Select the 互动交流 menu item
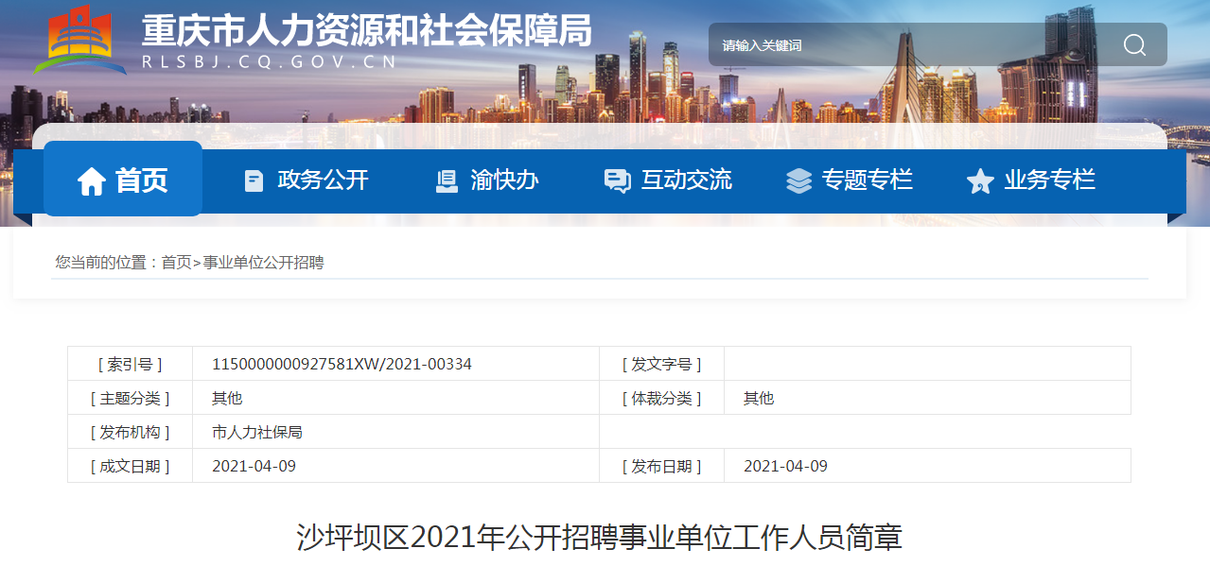The height and width of the screenshot is (566, 1210). tap(687, 180)
